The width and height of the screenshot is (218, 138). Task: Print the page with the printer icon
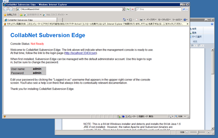[x=141, y=20]
